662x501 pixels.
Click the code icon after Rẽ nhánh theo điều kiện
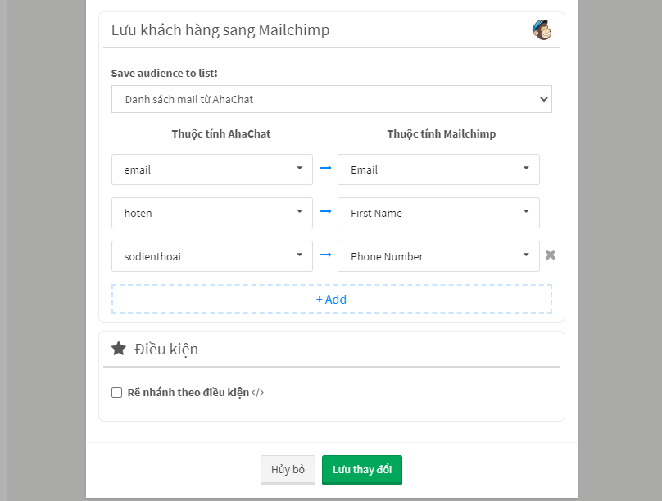click(257, 393)
